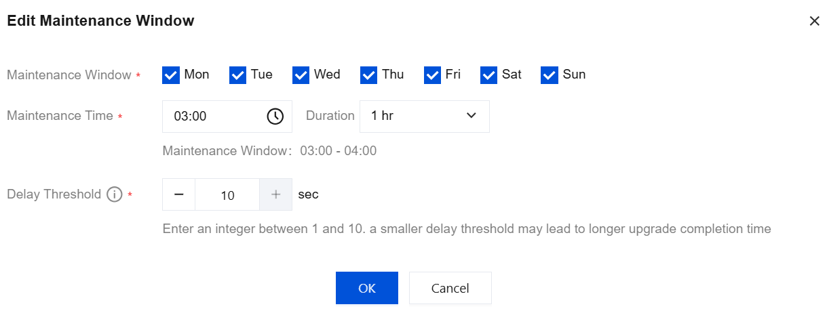Click the clock icon in Maintenance Time
This screenshot has height=313, width=827.
275,117
